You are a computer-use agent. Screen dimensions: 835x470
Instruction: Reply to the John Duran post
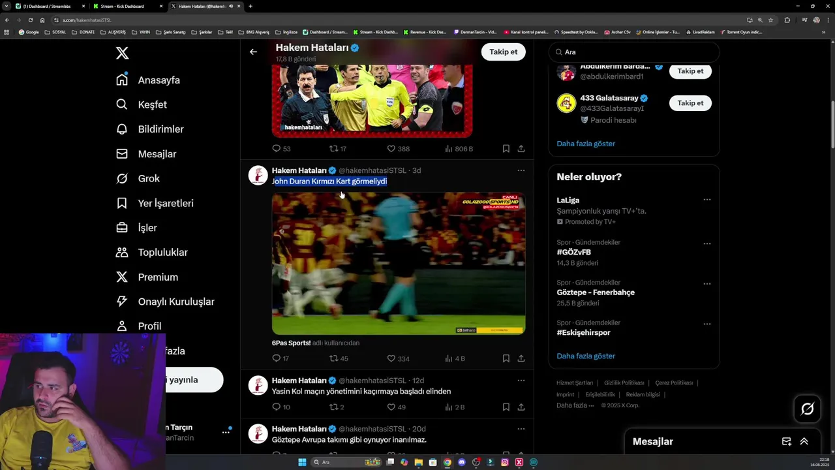[x=277, y=358]
